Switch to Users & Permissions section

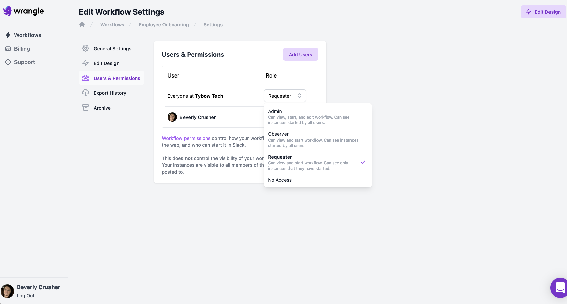click(x=116, y=78)
